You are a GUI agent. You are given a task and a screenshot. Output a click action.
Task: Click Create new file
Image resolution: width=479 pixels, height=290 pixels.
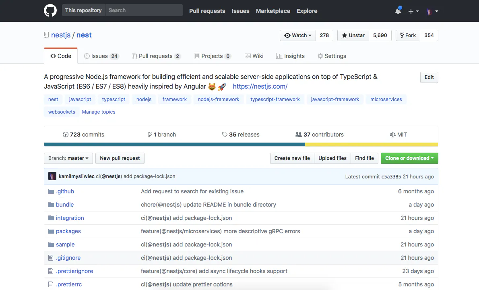[292, 158]
